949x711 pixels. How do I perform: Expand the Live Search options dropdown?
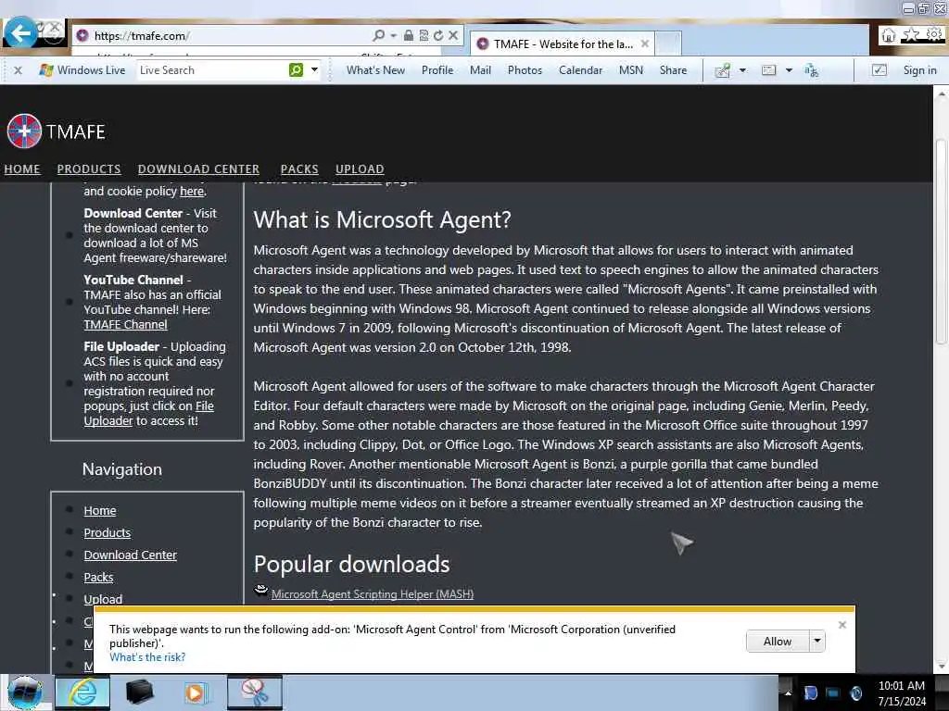coord(314,70)
